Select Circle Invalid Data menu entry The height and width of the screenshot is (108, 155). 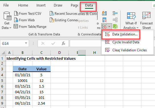coord(127,42)
